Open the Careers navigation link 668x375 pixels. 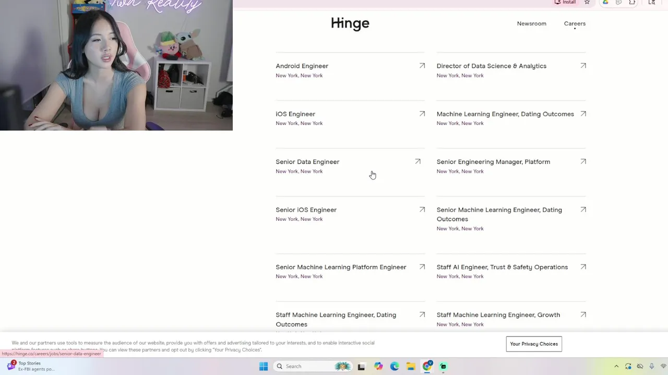(575, 23)
